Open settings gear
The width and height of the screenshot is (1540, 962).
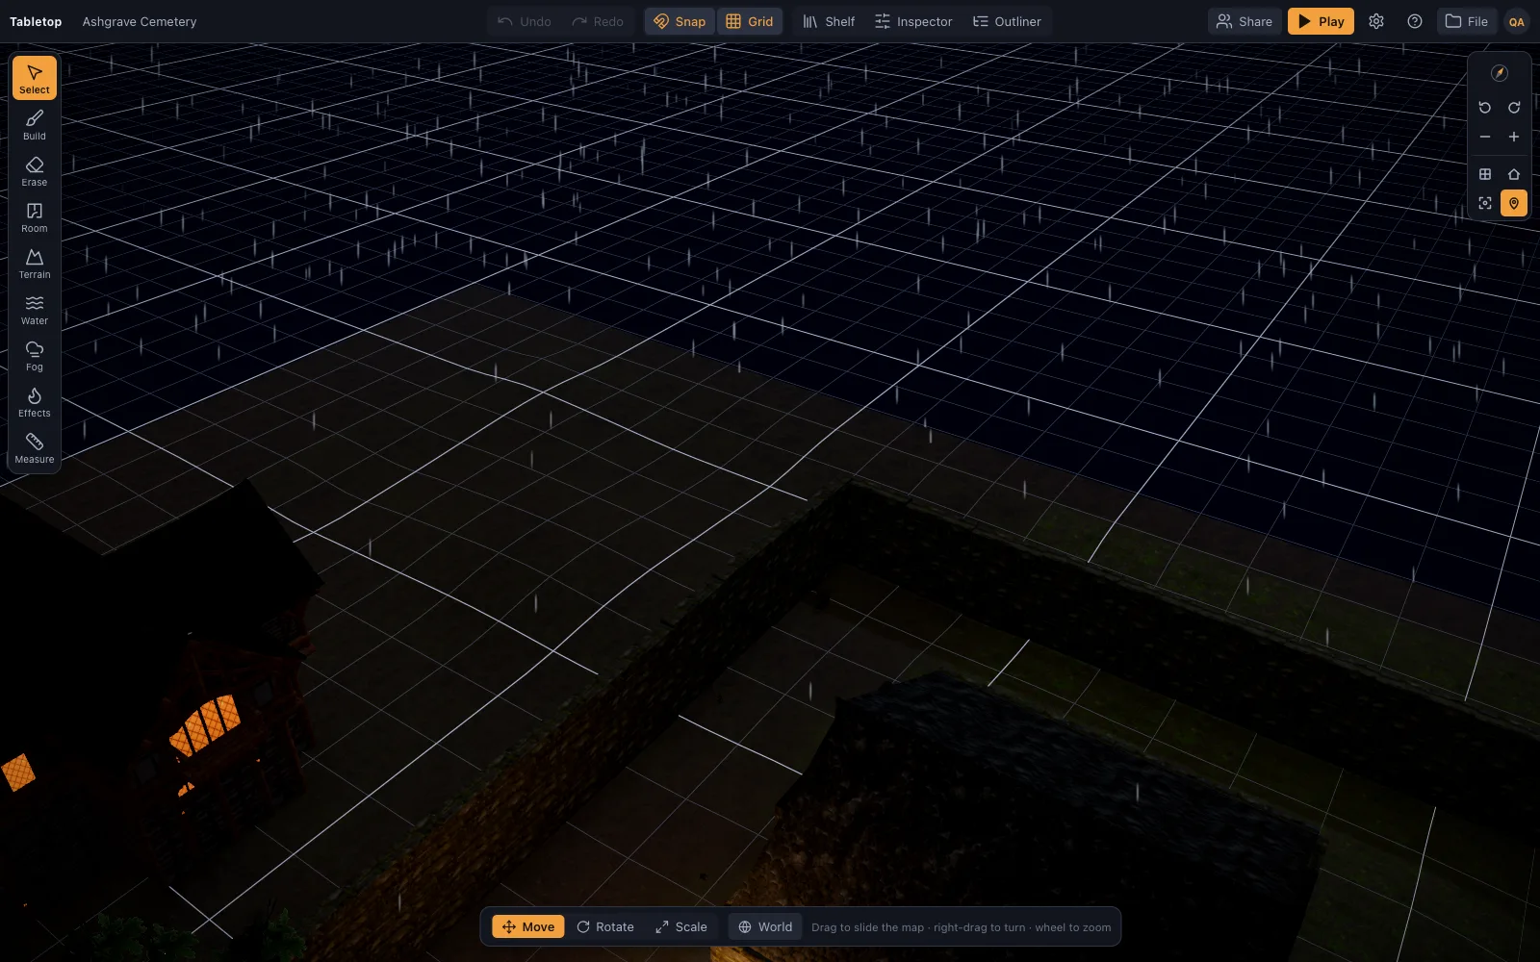(x=1376, y=21)
